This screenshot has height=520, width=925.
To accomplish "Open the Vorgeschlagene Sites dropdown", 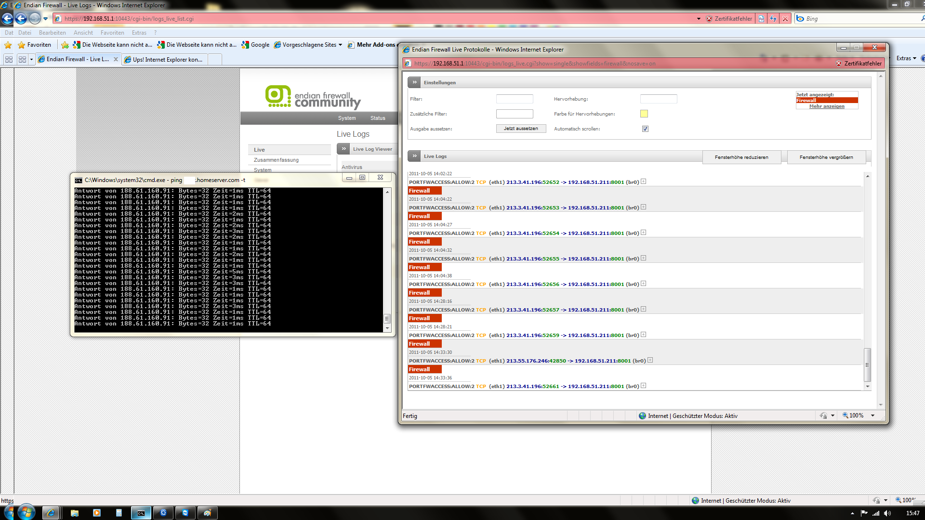I will (340, 45).
